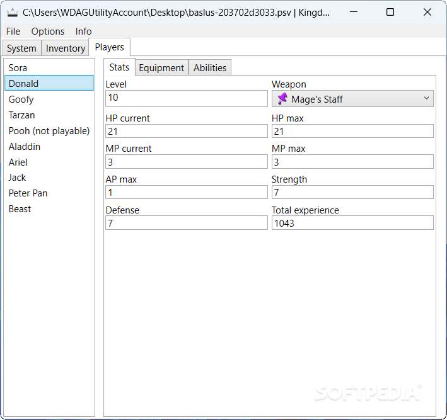Open the Weapon dropdown arrow

[x=426, y=98]
